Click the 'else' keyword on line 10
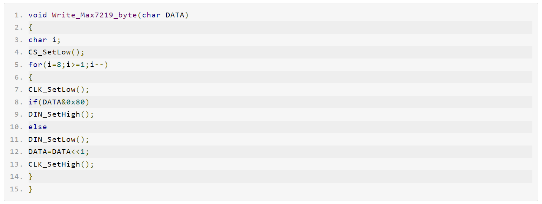This screenshot has height=204, width=542. click(x=37, y=127)
